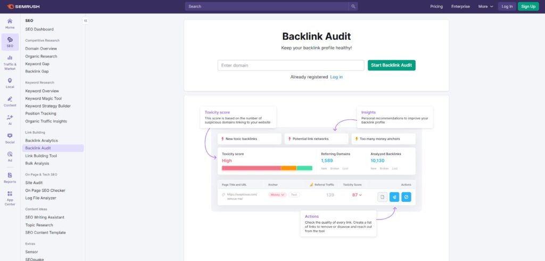
Task: Click the document icon in Actions column
Action: point(382,197)
